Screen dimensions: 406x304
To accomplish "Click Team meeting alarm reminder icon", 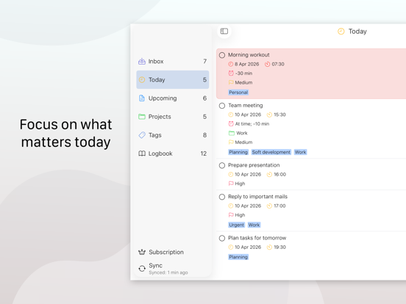I will [231, 124].
